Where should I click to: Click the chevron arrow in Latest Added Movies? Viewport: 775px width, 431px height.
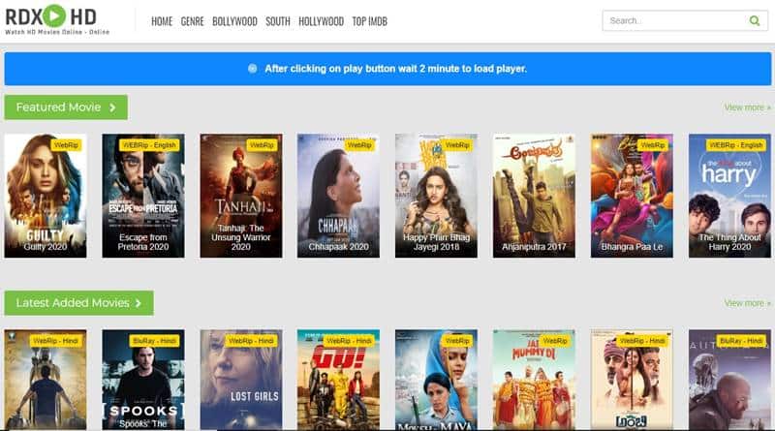coord(139,303)
